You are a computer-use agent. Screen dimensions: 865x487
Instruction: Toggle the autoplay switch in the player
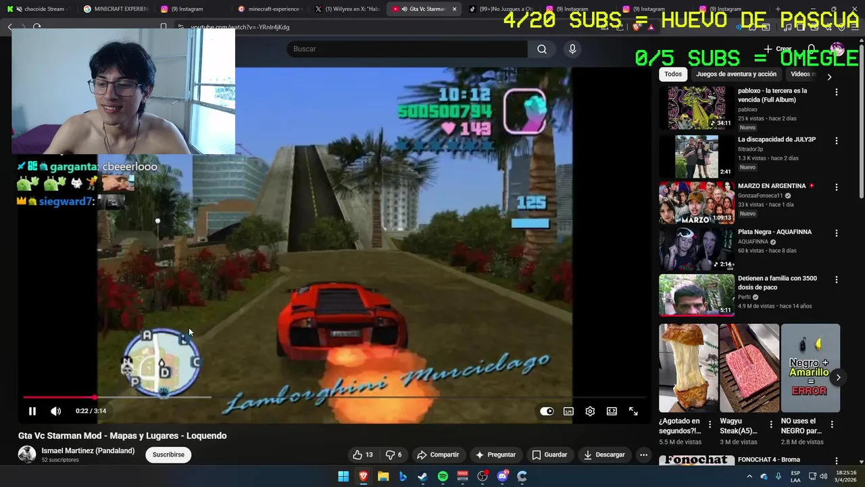[x=547, y=411]
